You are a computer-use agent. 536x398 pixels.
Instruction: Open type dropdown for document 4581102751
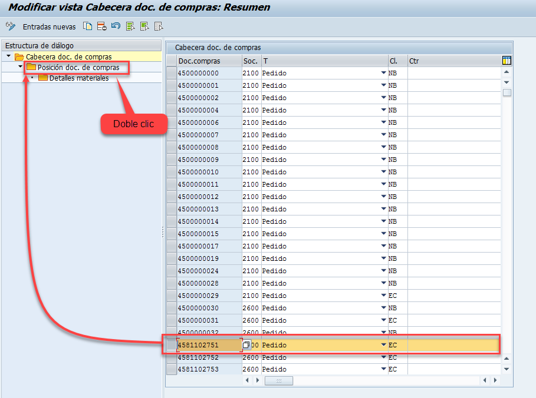pyautogui.click(x=383, y=345)
